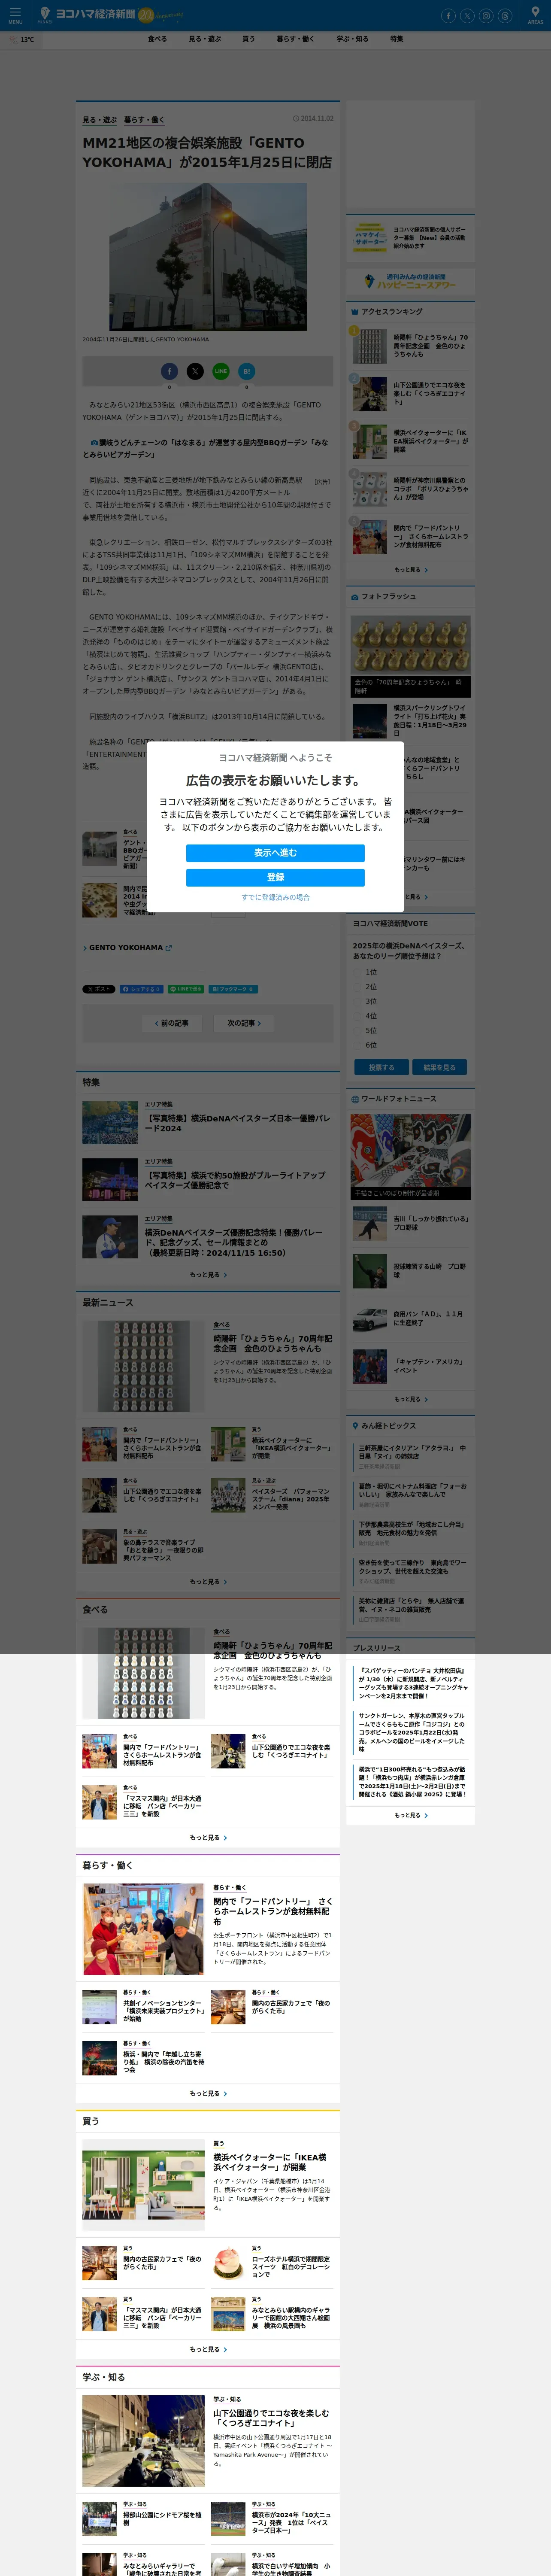The height and width of the screenshot is (2576, 551).
Task: Expand もっと見る under アクセスランキング
Action: (x=410, y=570)
